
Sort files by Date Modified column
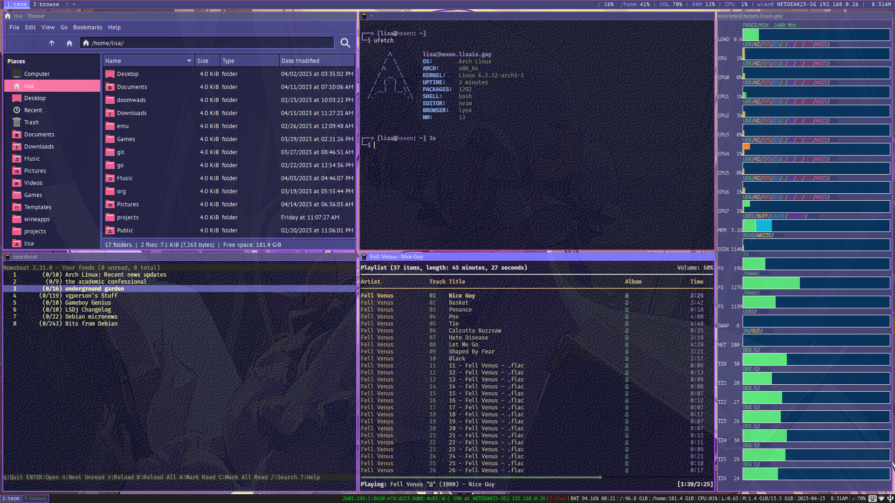(x=300, y=61)
